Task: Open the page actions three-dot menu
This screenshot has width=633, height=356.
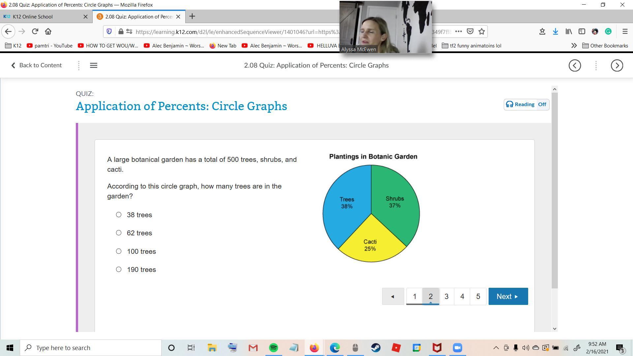Action: (x=458, y=32)
